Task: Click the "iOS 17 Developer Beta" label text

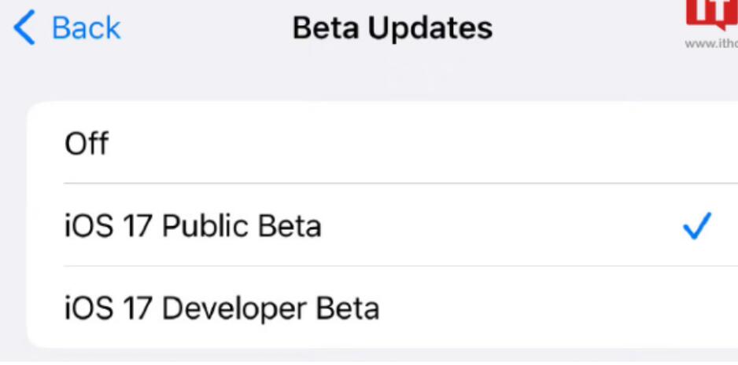Action: [222, 308]
